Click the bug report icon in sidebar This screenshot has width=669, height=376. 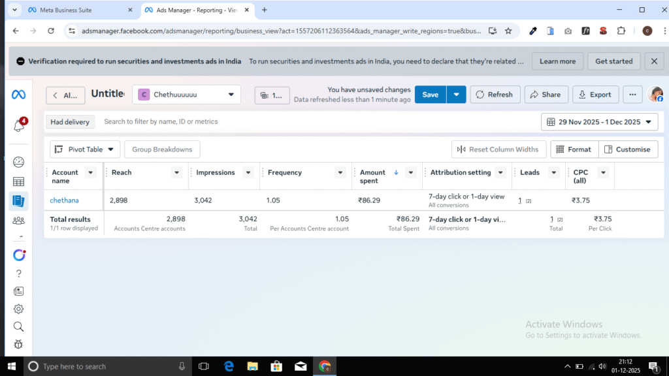click(x=18, y=344)
